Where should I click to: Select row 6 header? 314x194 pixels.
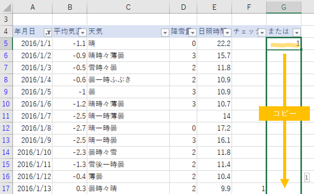click(6, 56)
